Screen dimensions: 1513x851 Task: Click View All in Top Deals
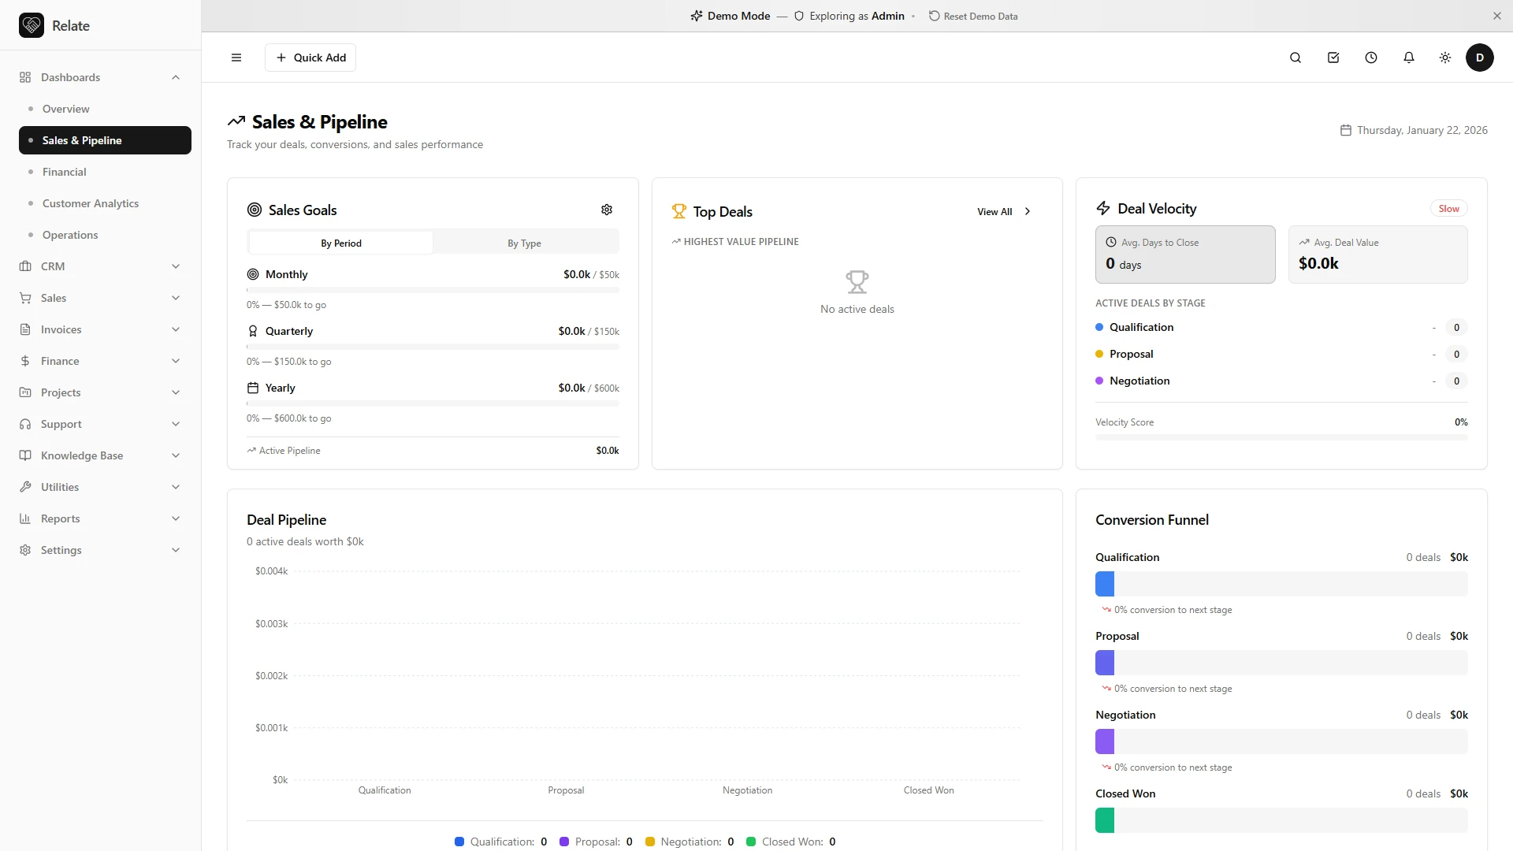tap(1004, 211)
